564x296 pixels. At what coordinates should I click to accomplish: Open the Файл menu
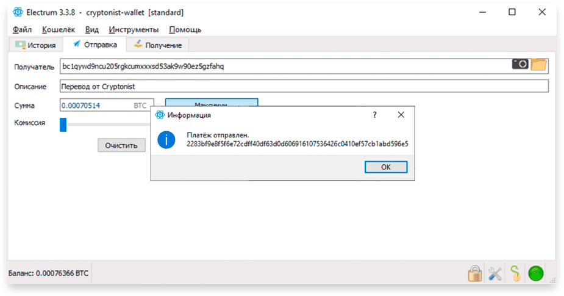(x=23, y=29)
